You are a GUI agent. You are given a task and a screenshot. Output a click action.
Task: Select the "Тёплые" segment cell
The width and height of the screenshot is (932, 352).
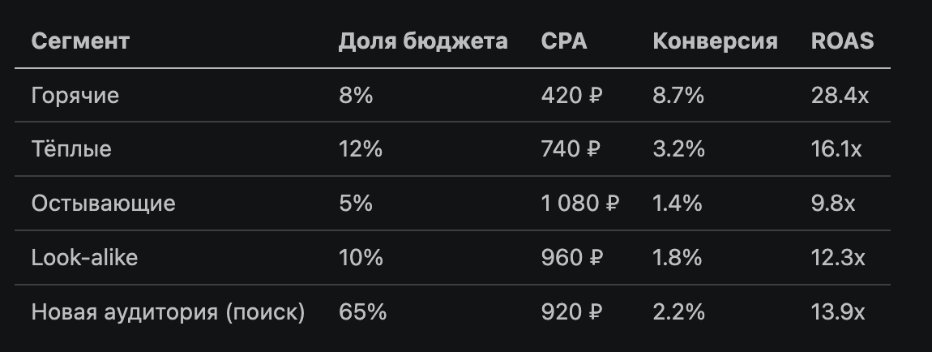point(71,149)
